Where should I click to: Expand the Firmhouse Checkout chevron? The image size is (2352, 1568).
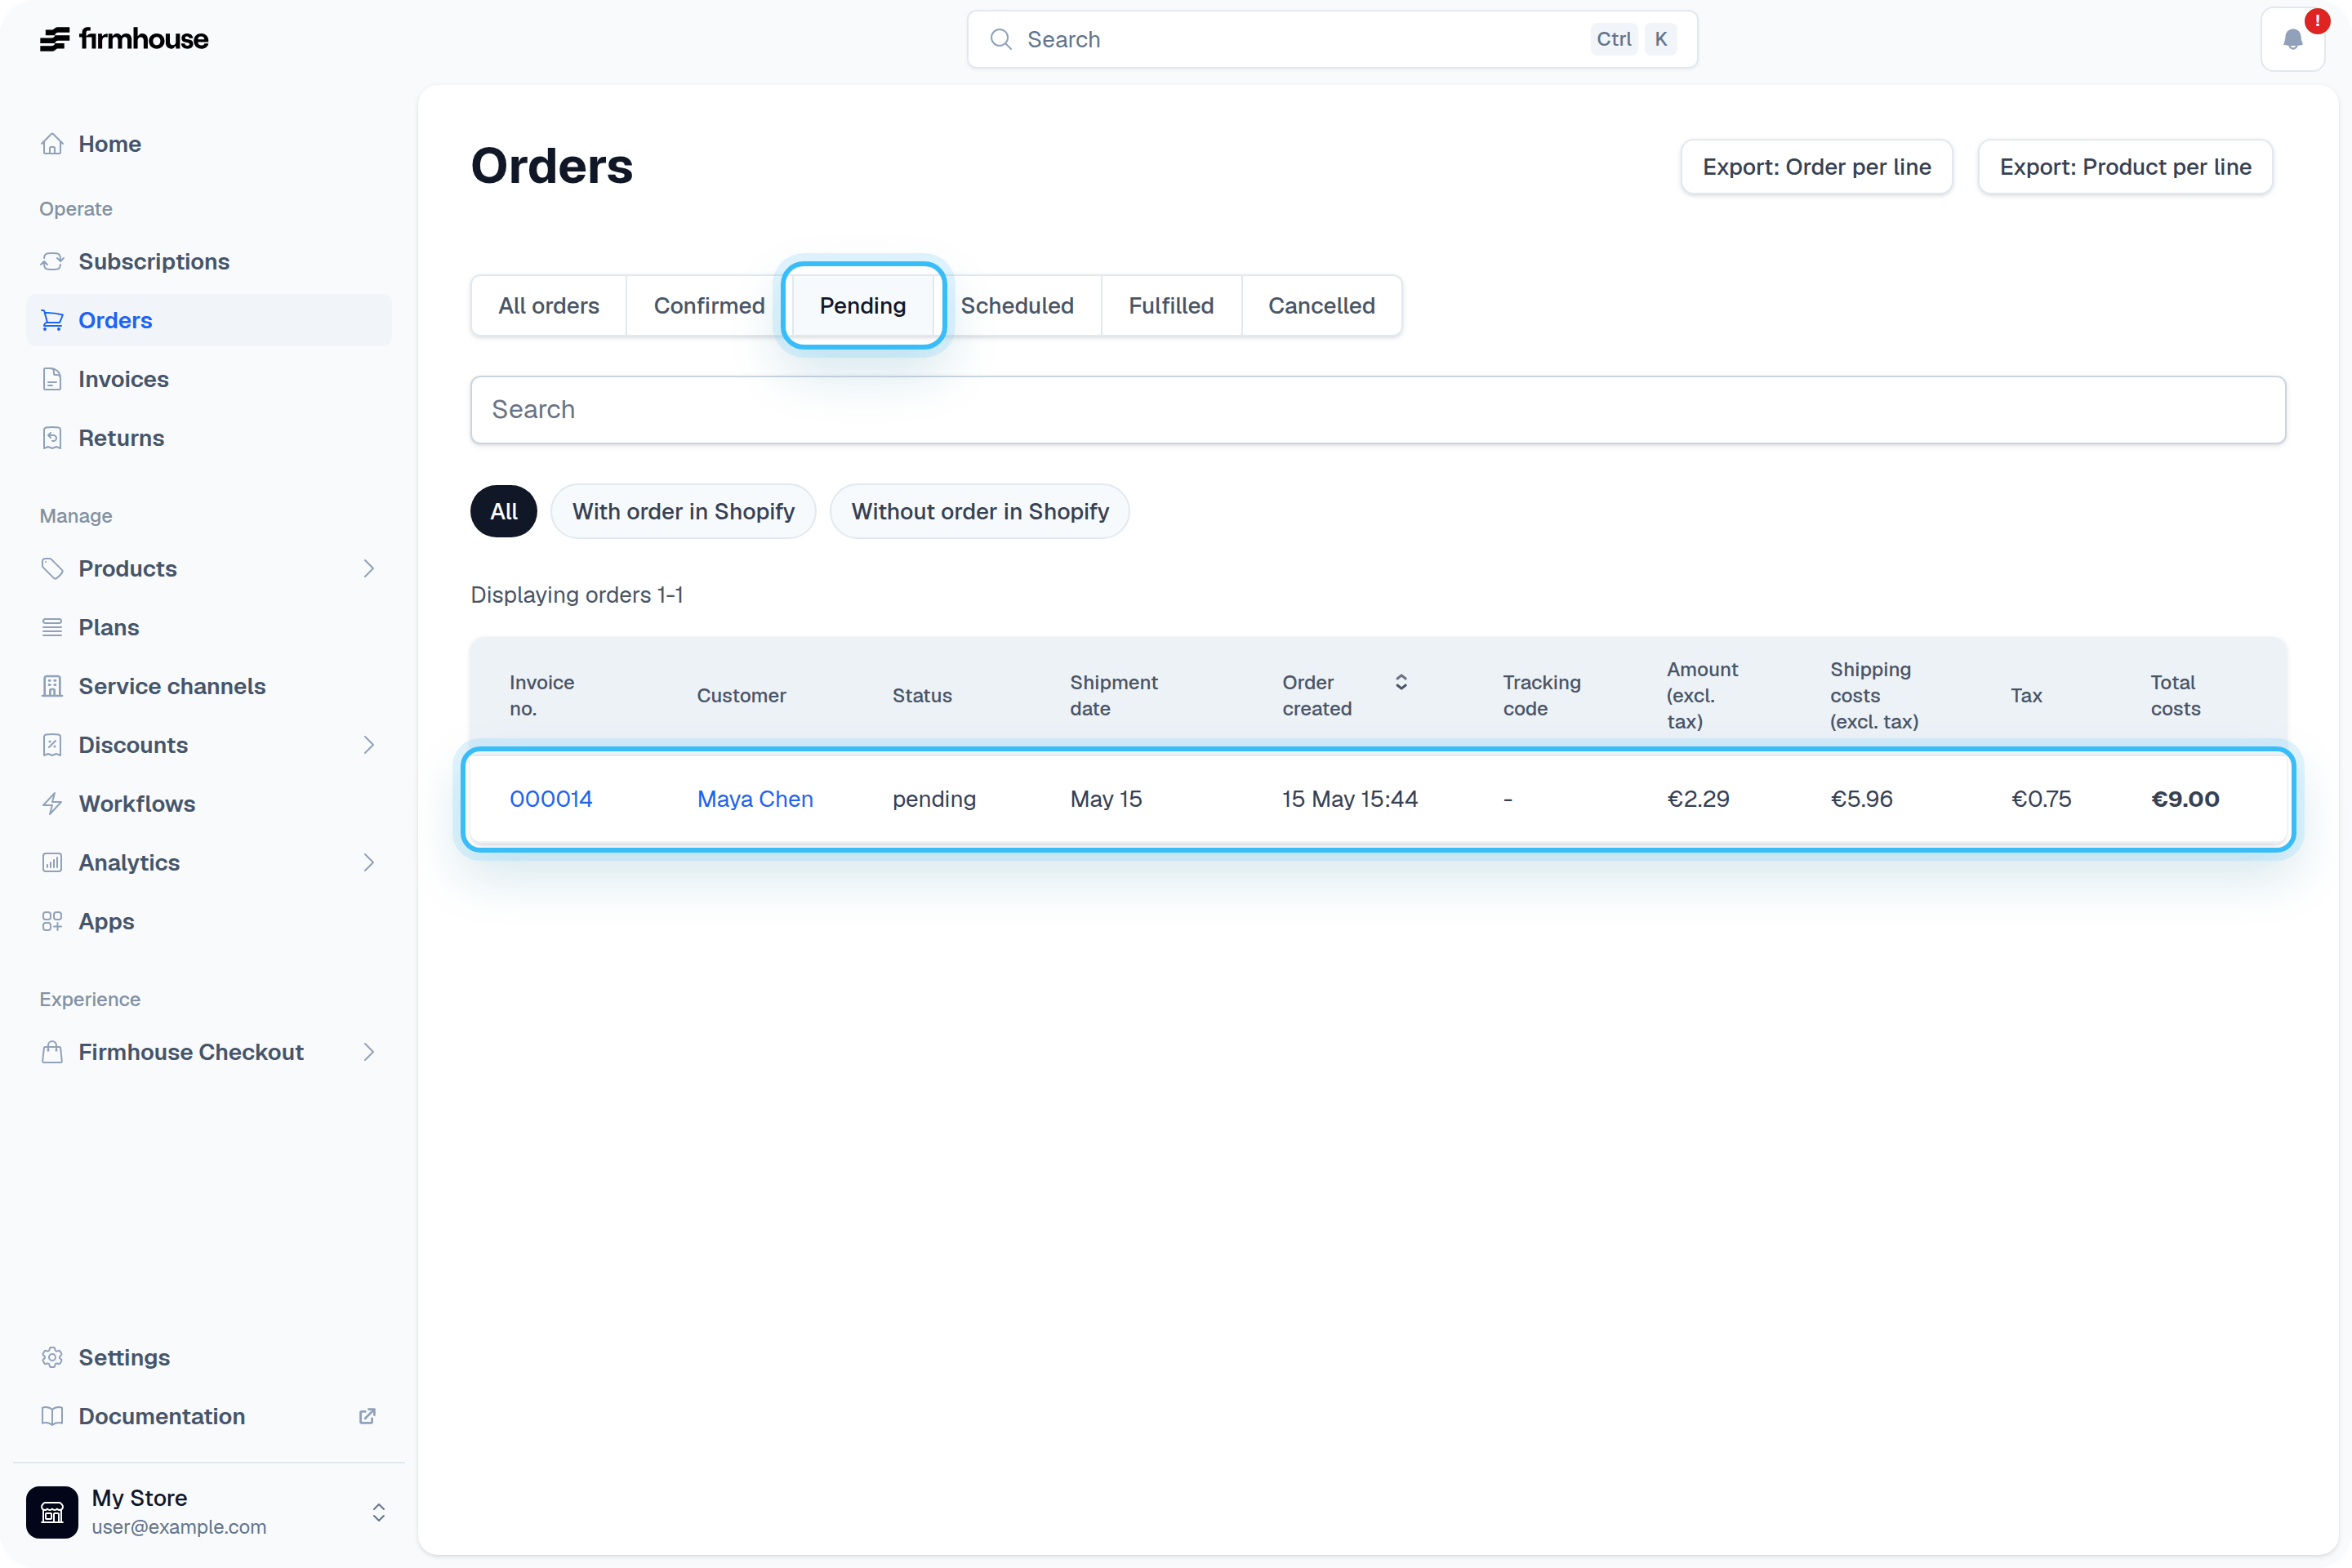click(369, 1052)
